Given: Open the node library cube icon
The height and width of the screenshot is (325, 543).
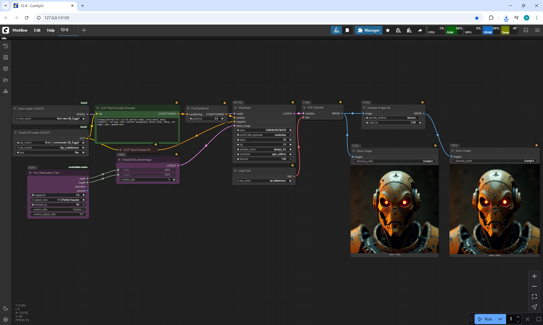Looking at the screenshot, I should click(x=6, y=69).
